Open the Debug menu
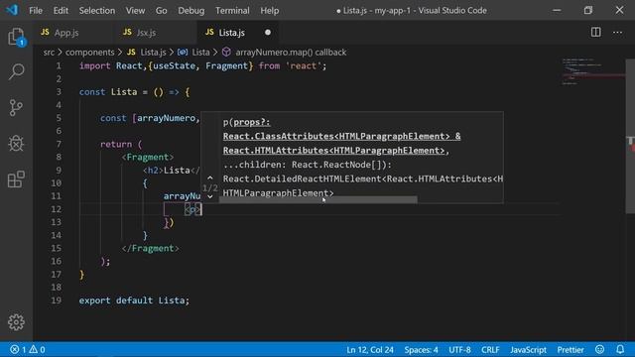Viewport: 635px width, 357px height. point(191,11)
